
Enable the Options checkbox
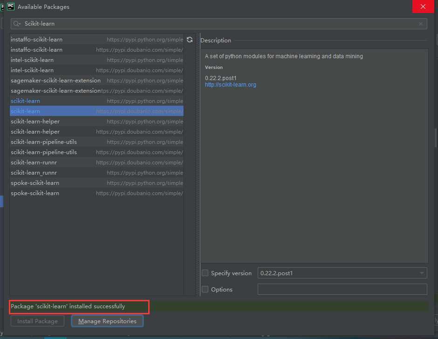pyautogui.click(x=205, y=289)
